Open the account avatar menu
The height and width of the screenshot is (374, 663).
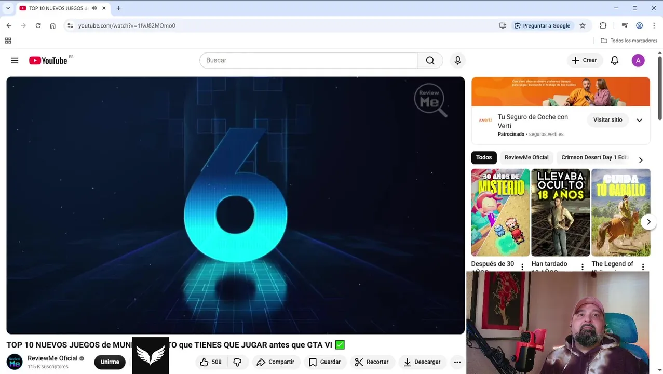pyautogui.click(x=638, y=60)
